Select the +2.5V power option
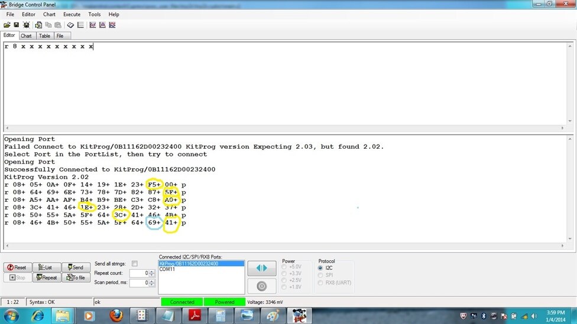This screenshot has width=577, height=324. tap(284, 280)
